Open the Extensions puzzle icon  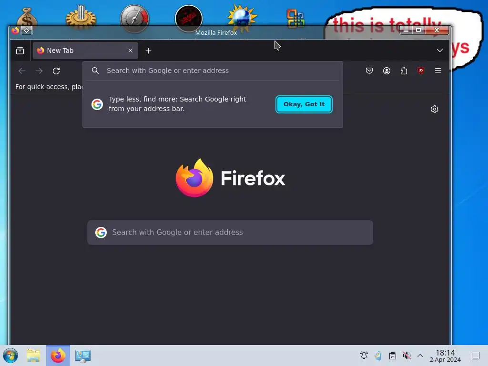coord(404,71)
